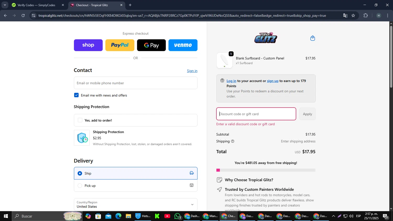Click the gift rewards icon beside Log in

pos(222,81)
